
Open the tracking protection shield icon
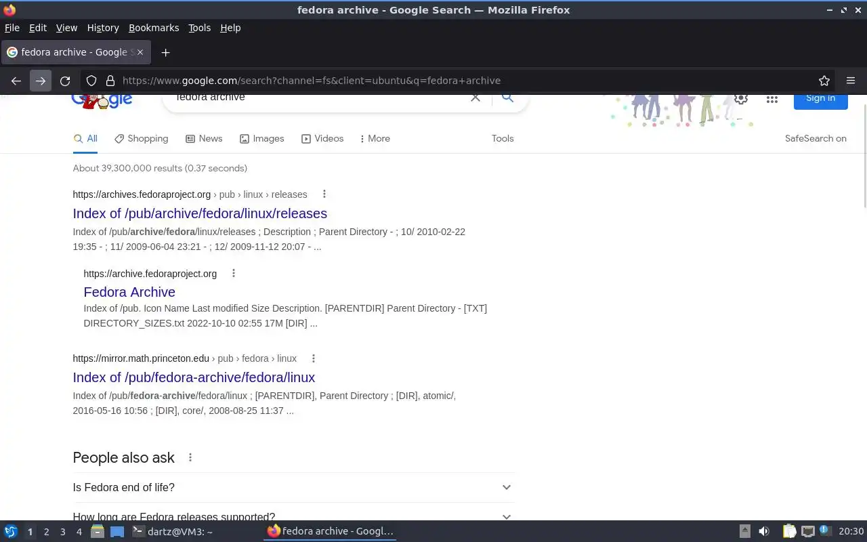pos(91,81)
